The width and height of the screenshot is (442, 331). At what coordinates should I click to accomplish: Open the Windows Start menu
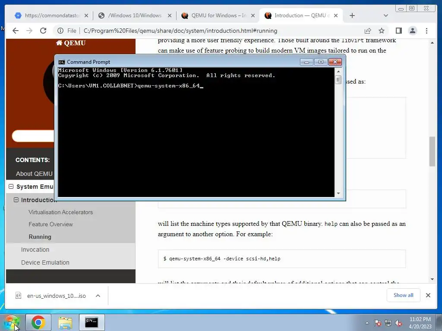12,323
